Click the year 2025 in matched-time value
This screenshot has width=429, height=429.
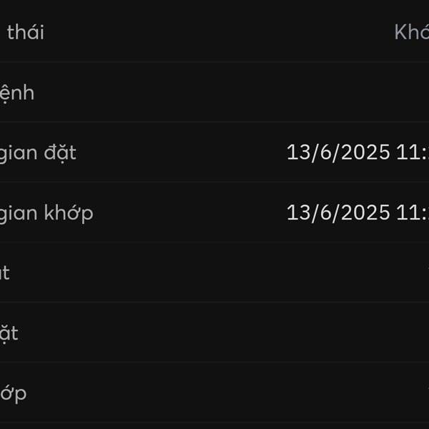pyautogui.click(x=365, y=213)
